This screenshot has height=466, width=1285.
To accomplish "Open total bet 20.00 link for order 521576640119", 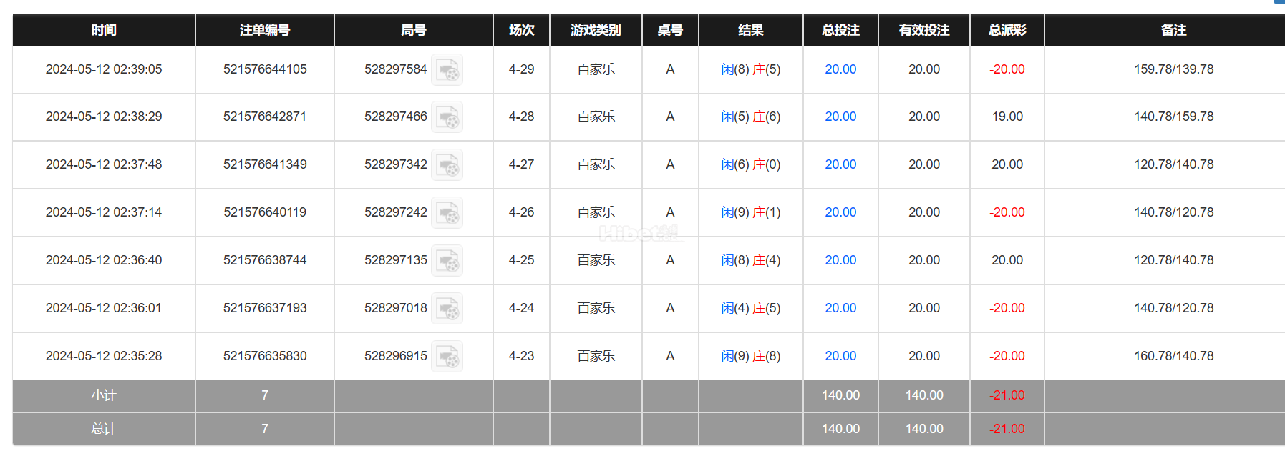I will [x=840, y=212].
